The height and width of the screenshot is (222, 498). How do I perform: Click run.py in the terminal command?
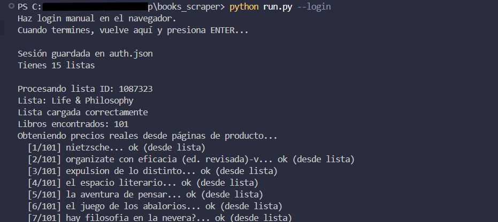click(278, 7)
